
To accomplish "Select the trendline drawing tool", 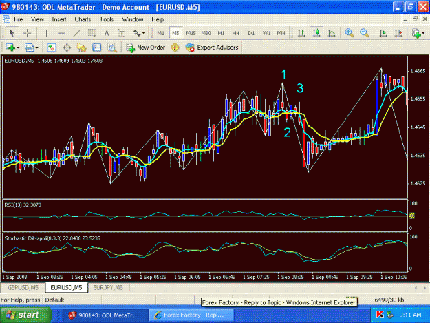I will (76, 33).
